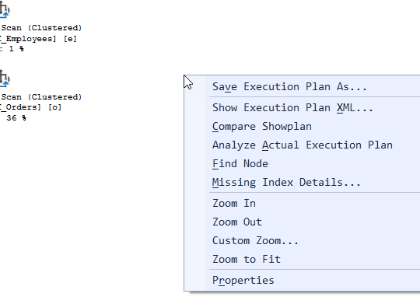
Task: Open Find Node from context menu
Action: pyautogui.click(x=240, y=163)
